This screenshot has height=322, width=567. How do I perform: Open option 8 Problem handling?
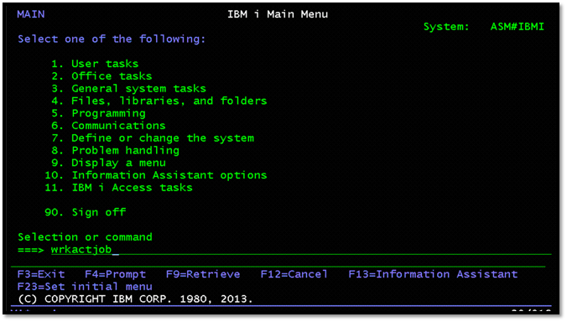coord(115,150)
